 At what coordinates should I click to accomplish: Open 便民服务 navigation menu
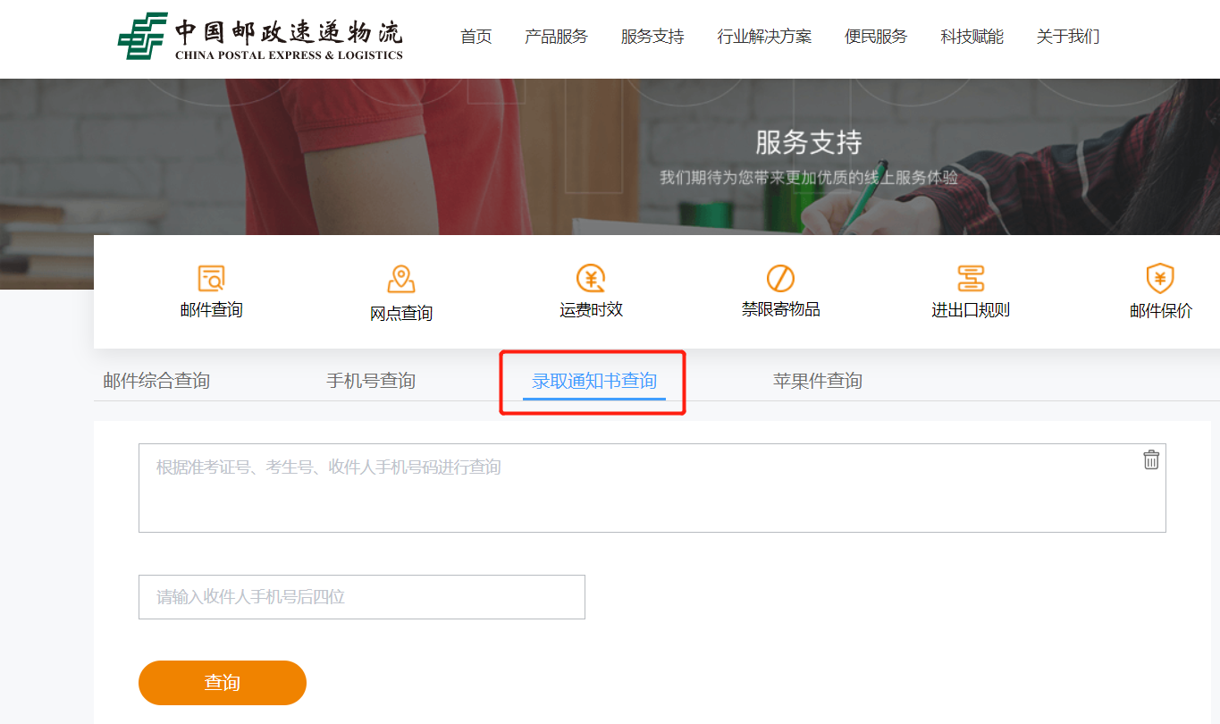(x=876, y=37)
